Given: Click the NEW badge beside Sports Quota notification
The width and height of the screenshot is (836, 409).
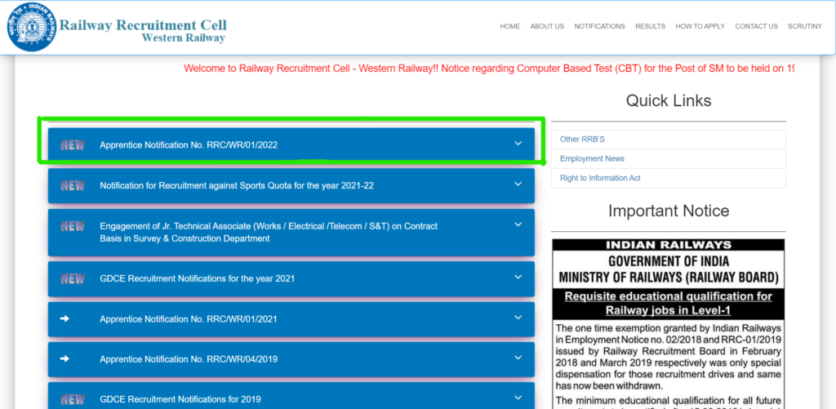Looking at the screenshot, I should (73, 185).
